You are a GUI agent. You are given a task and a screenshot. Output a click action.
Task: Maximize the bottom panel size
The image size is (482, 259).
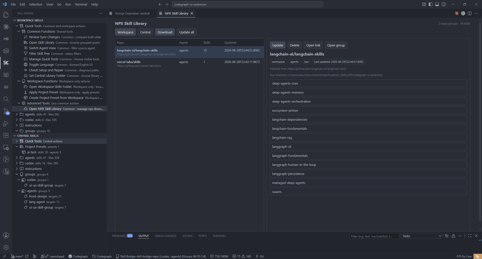pyautogui.click(x=470, y=236)
